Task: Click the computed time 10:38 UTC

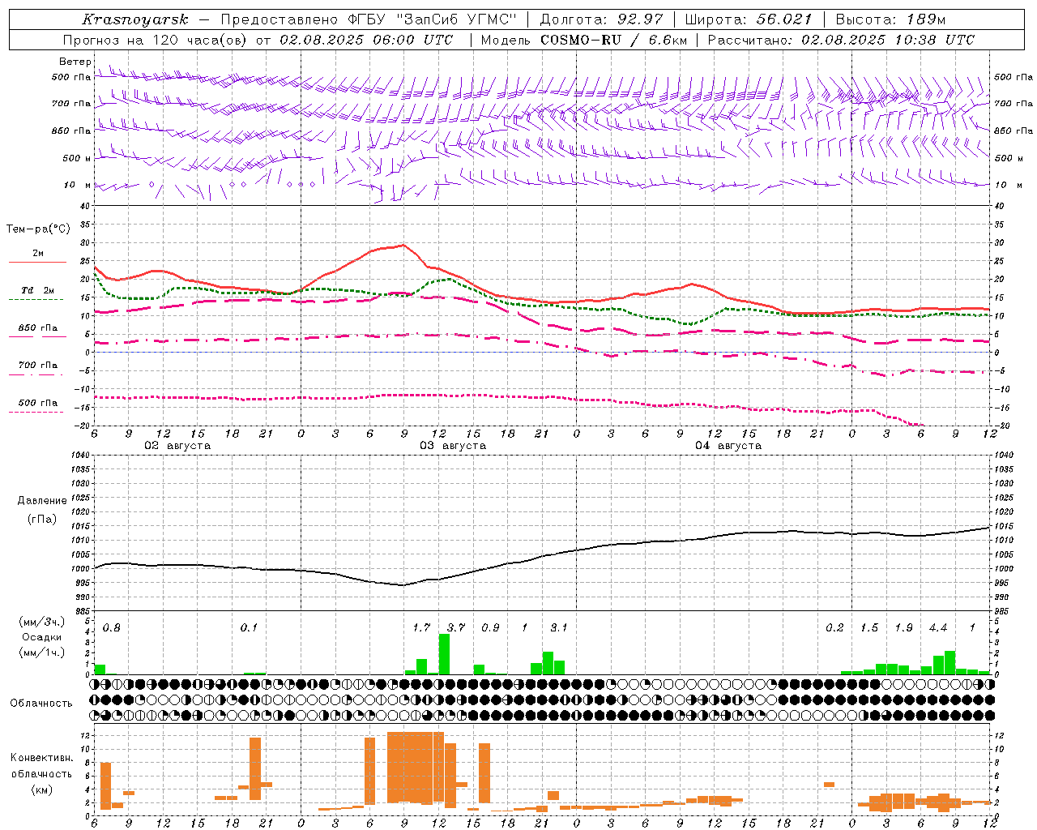Action: pyautogui.click(x=931, y=40)
